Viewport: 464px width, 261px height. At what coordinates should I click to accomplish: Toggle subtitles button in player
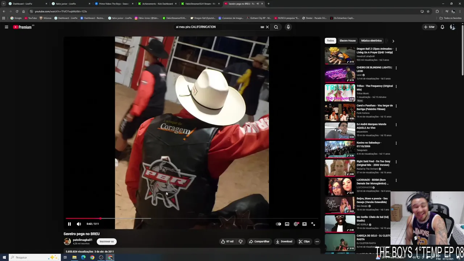click(287, 224)
